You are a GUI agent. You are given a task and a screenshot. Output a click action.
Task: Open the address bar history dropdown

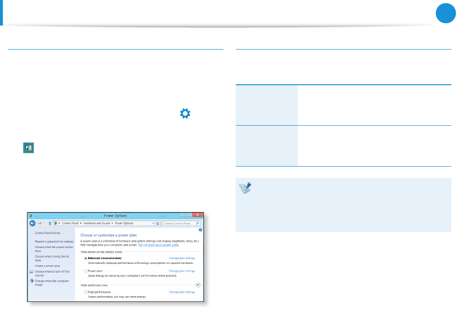click(153, 223)
